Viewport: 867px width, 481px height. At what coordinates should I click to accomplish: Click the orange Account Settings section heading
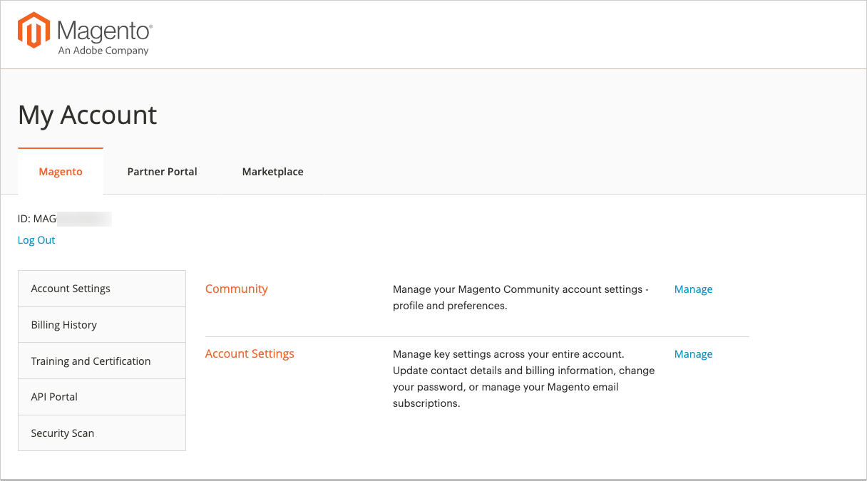click(250, 353)
